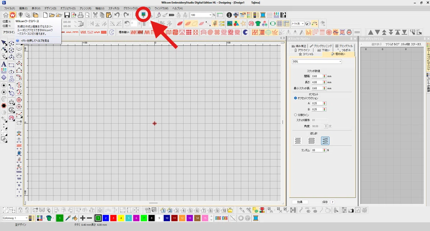Open design information black 'i' icon
Screen dimensions: 430x231
pos(229,15)
